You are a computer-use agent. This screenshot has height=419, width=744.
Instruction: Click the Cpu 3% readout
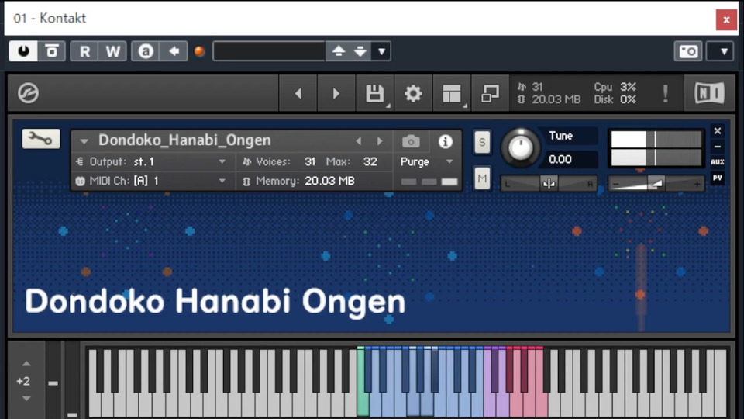tap(615, 87)
